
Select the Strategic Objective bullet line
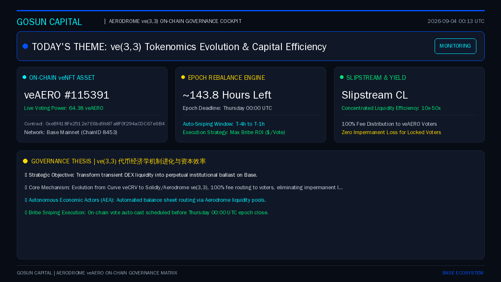(x=141, y=175)
